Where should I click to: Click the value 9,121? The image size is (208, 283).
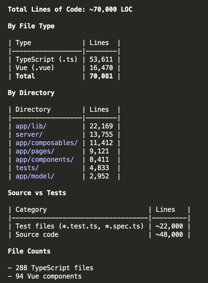99,151
